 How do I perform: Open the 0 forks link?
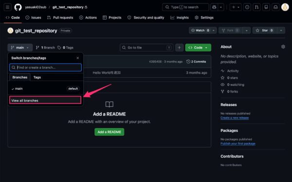229,91
